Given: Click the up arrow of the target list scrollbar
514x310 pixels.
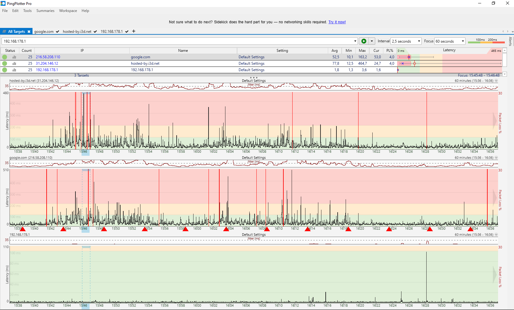Looking at the screenshot, I should pyautogui.click(x=505, y=51).
